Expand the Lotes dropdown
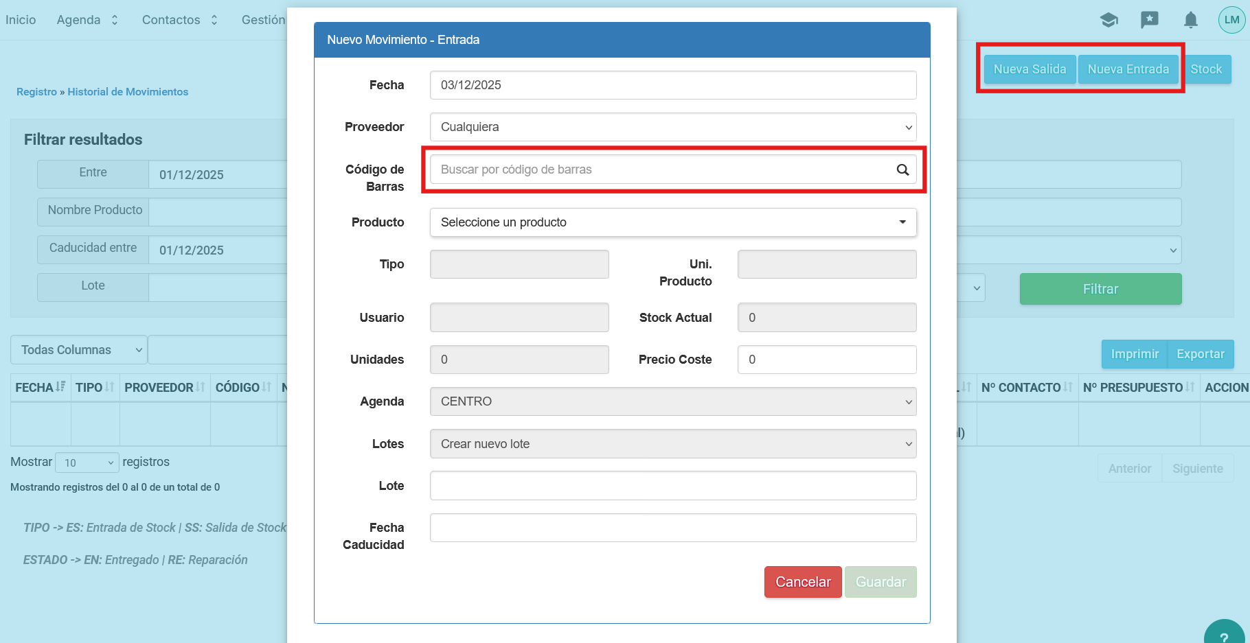The height and width of the screenshot is (643, 1250). click(672, 444)
